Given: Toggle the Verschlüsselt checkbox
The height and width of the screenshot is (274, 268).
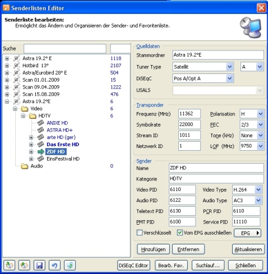Looking at the screenshot, I should tap(140, 233).
